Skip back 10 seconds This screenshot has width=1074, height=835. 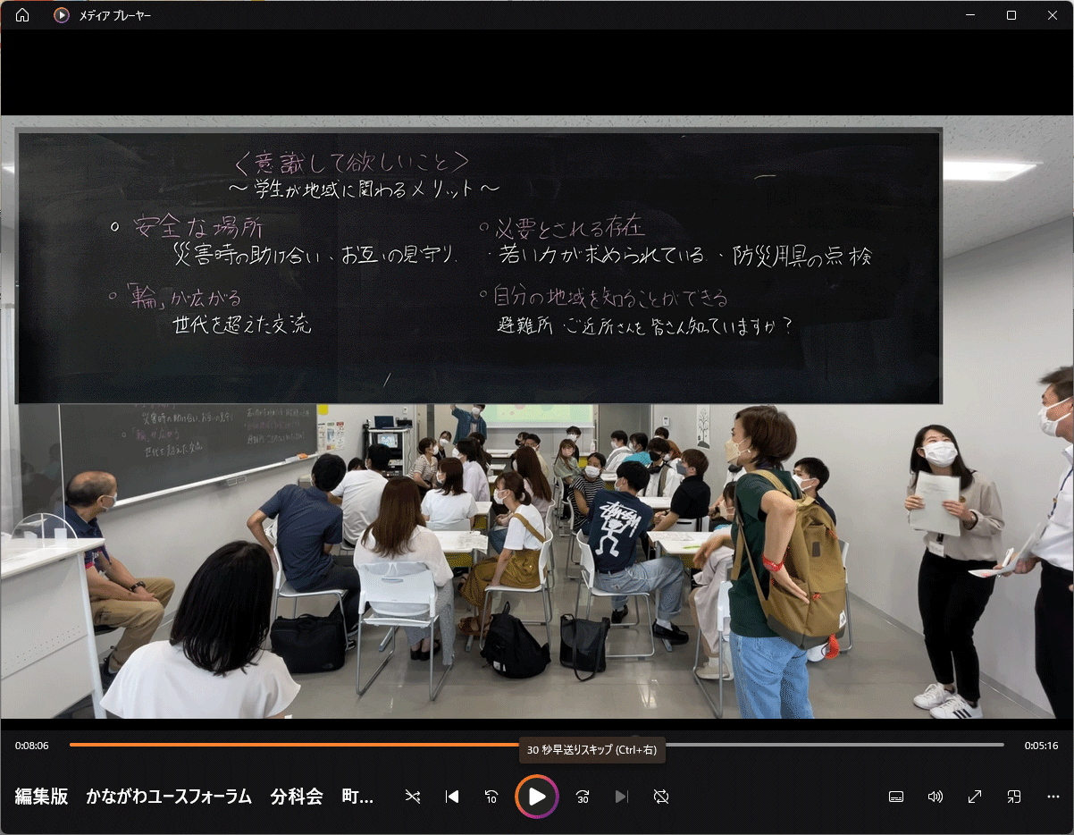coord(491,797)
